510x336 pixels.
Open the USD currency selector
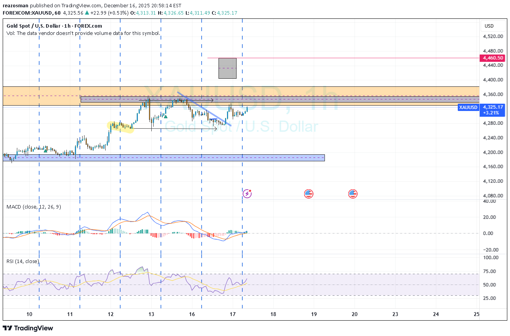pos(489,26)
